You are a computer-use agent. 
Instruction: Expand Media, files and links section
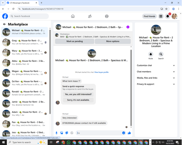point(156,78)
